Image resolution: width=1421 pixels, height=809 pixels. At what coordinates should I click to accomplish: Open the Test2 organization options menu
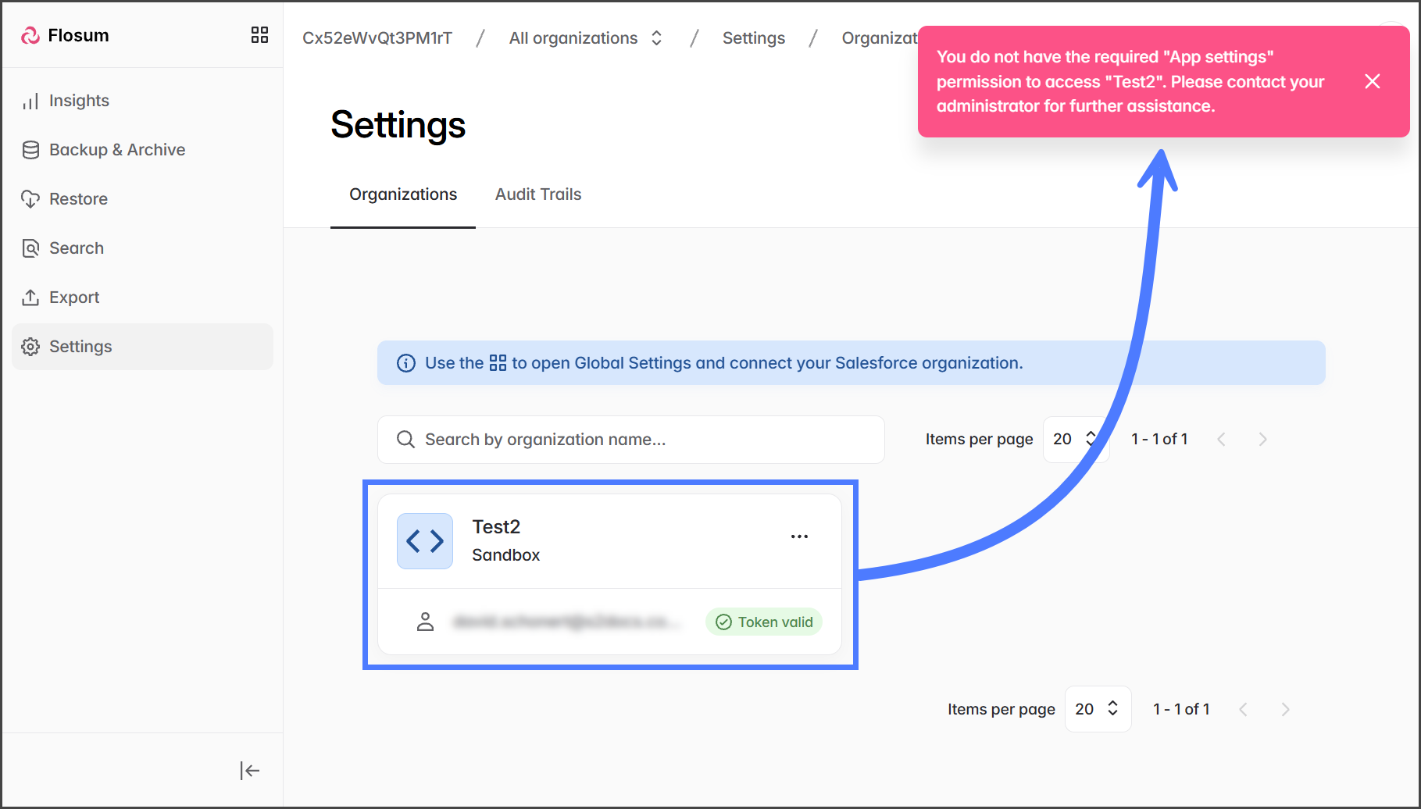tap(799, 536)
